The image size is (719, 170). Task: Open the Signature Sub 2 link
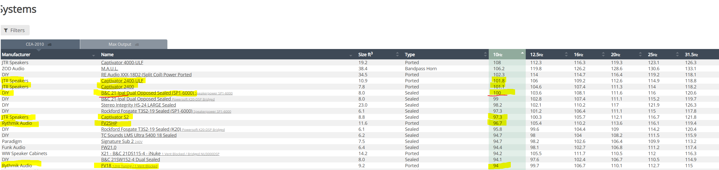click(117, 141)
